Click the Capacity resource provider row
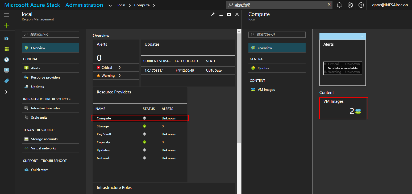 pos(140,142)
